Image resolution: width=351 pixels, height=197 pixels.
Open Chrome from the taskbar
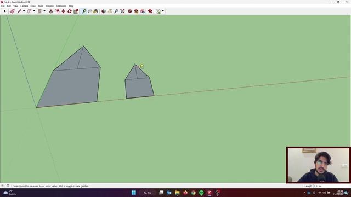194,193
